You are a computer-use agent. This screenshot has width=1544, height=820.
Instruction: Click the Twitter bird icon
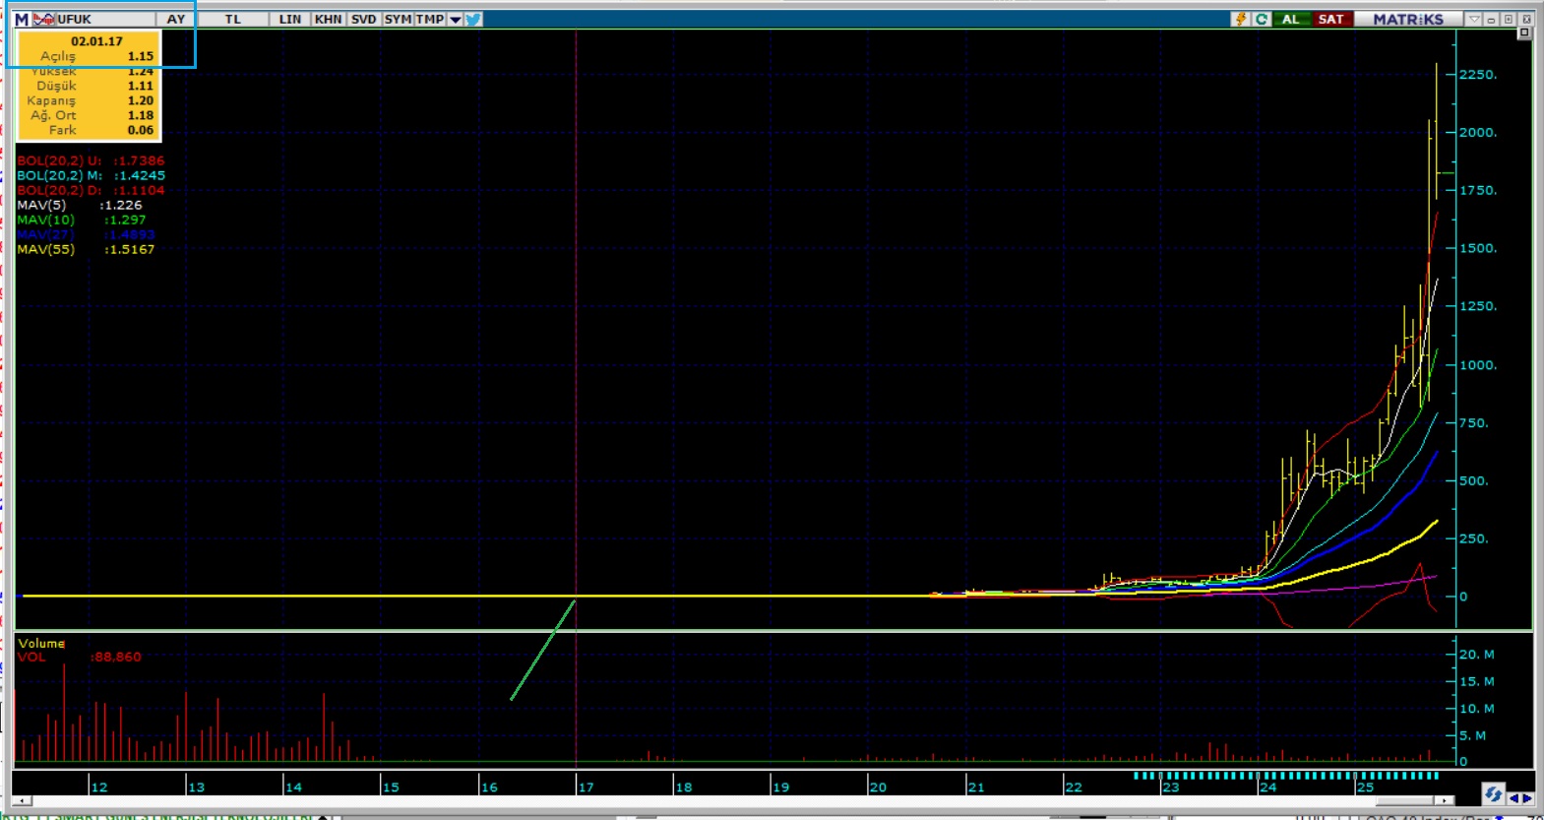tap(473, 20)
